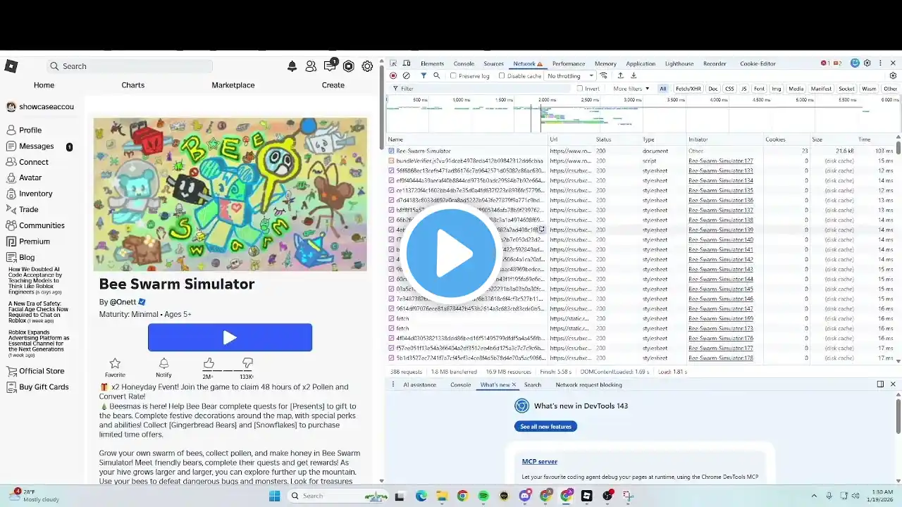Viewport: 902px width, 507px height.
Task: Toggle the Invert filter checkbox
Action: pos(580,89)
